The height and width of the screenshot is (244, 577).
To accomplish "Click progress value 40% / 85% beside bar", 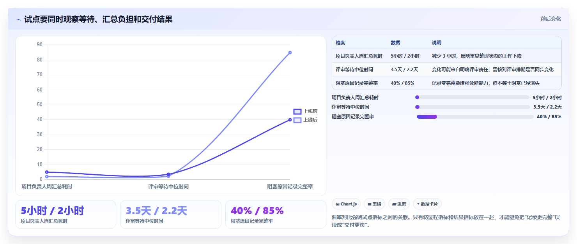I will click(x=549, y=117).
